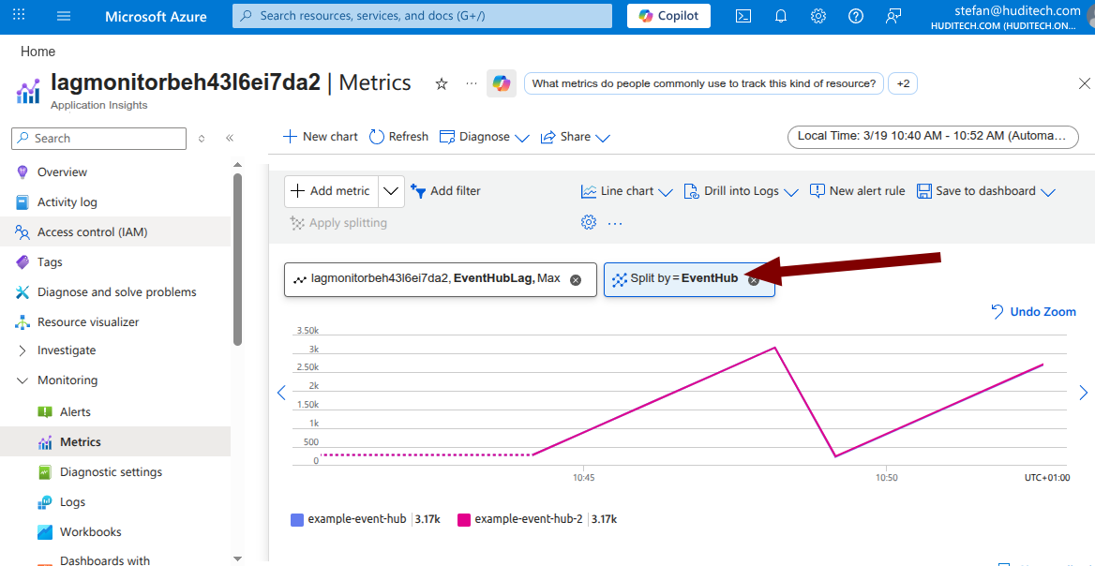This screenshot has width=1095, height=566.
Task: Click the New alert rule button
Action: click(857, 191)
